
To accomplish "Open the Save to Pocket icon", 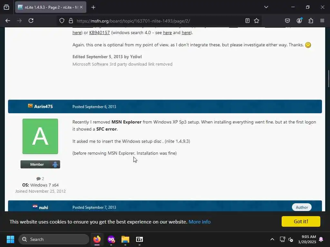I will [287, 21].
